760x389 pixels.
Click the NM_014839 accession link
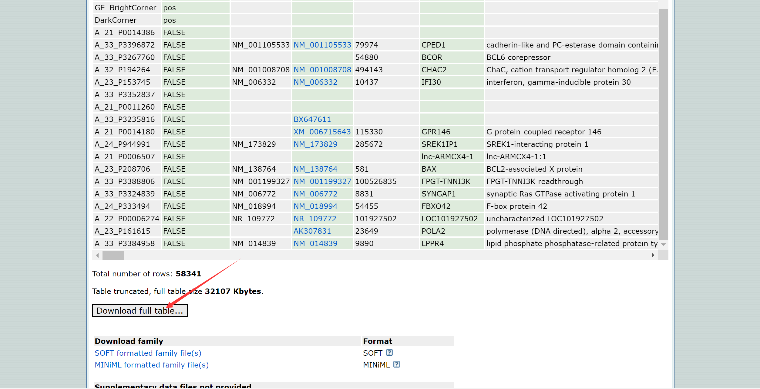(x=315, y=244)
